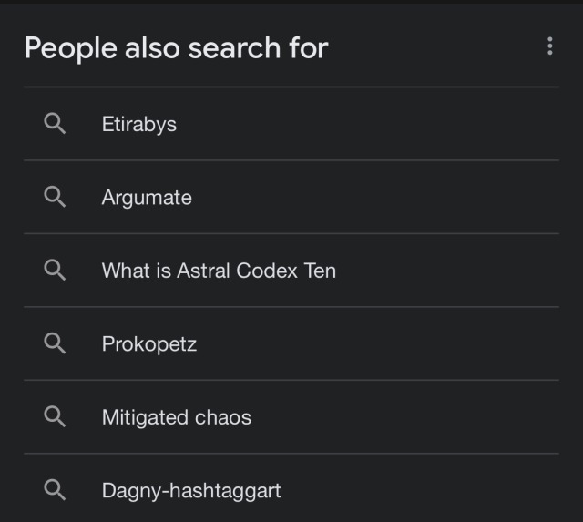Open the Dagny-hashtaggart suggestion text
The image size is (583, 522).
coord(191,490)
